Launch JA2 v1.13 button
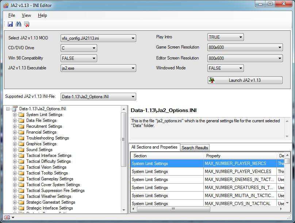295x223 pixels. coord(245,80)
